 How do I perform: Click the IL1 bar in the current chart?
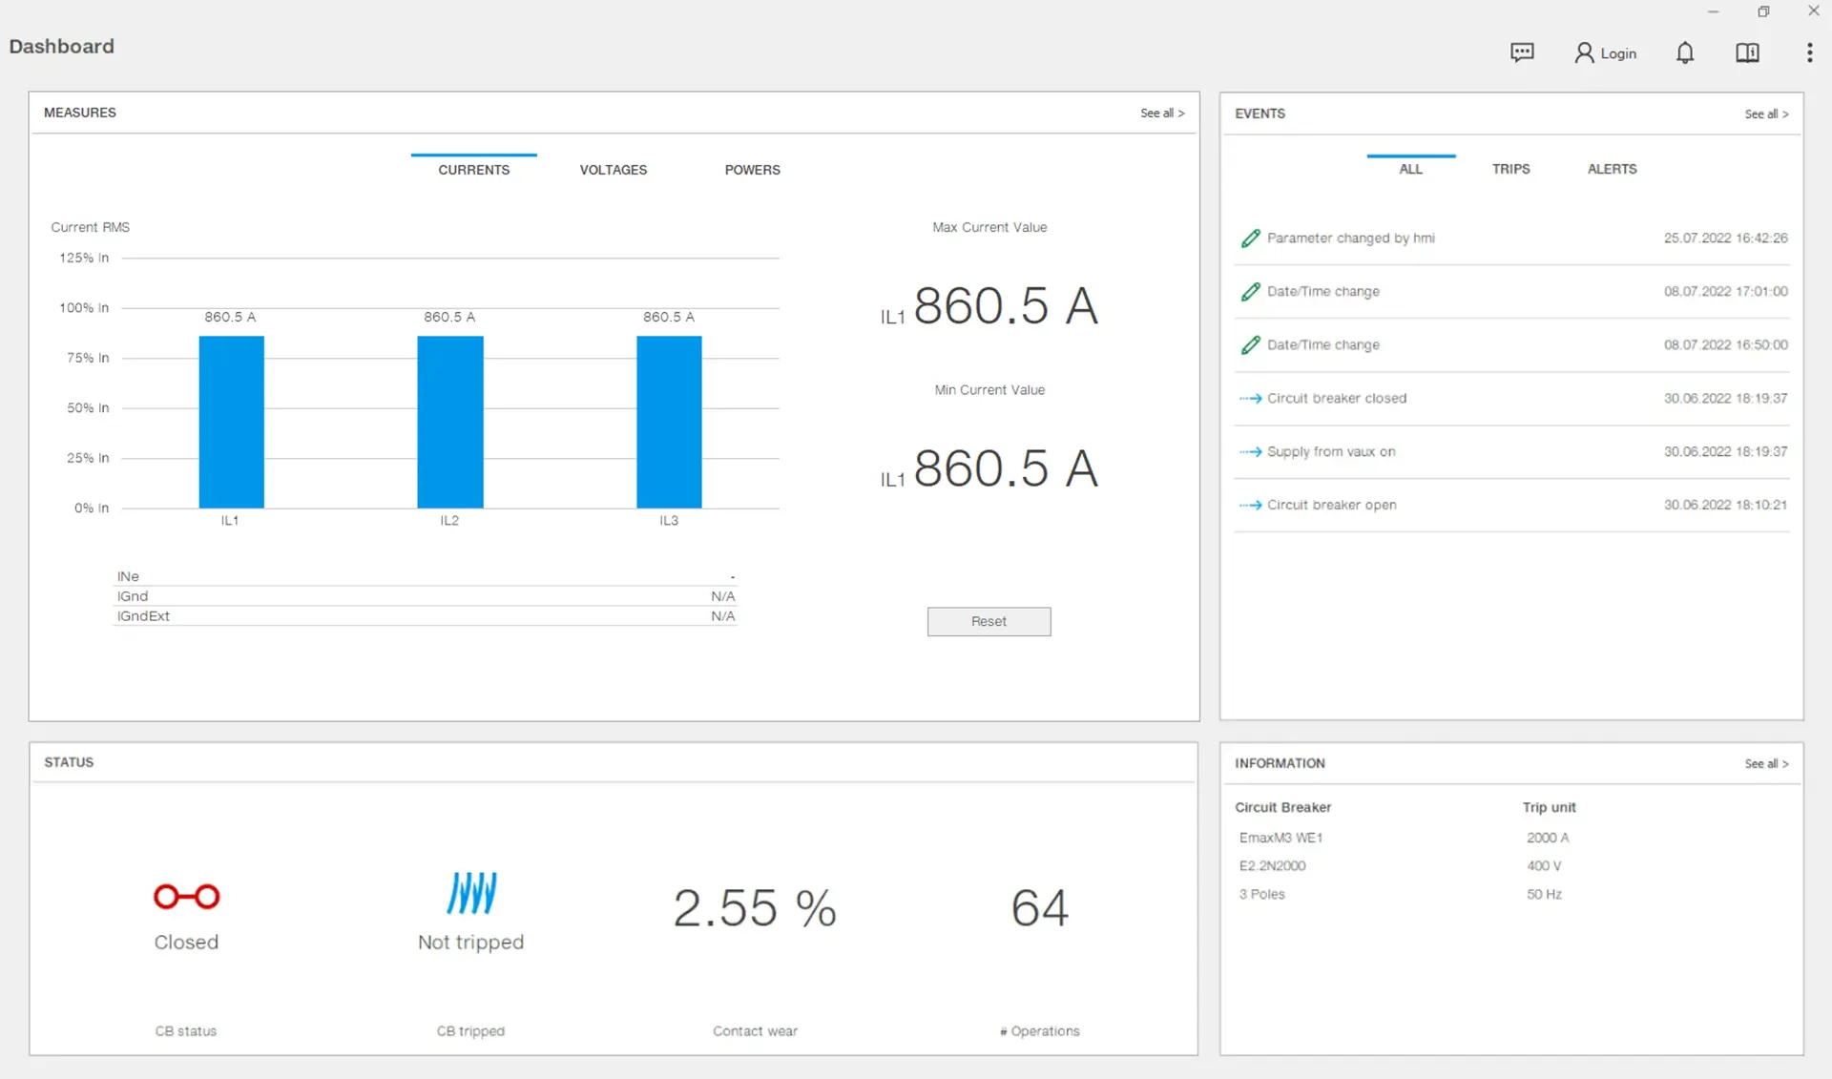230,423
